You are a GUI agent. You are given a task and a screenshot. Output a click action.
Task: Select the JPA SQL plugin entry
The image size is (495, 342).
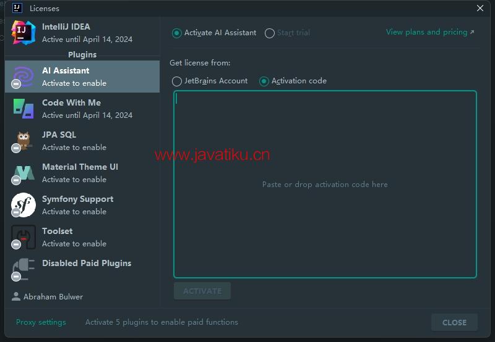(x=82, y=141)
